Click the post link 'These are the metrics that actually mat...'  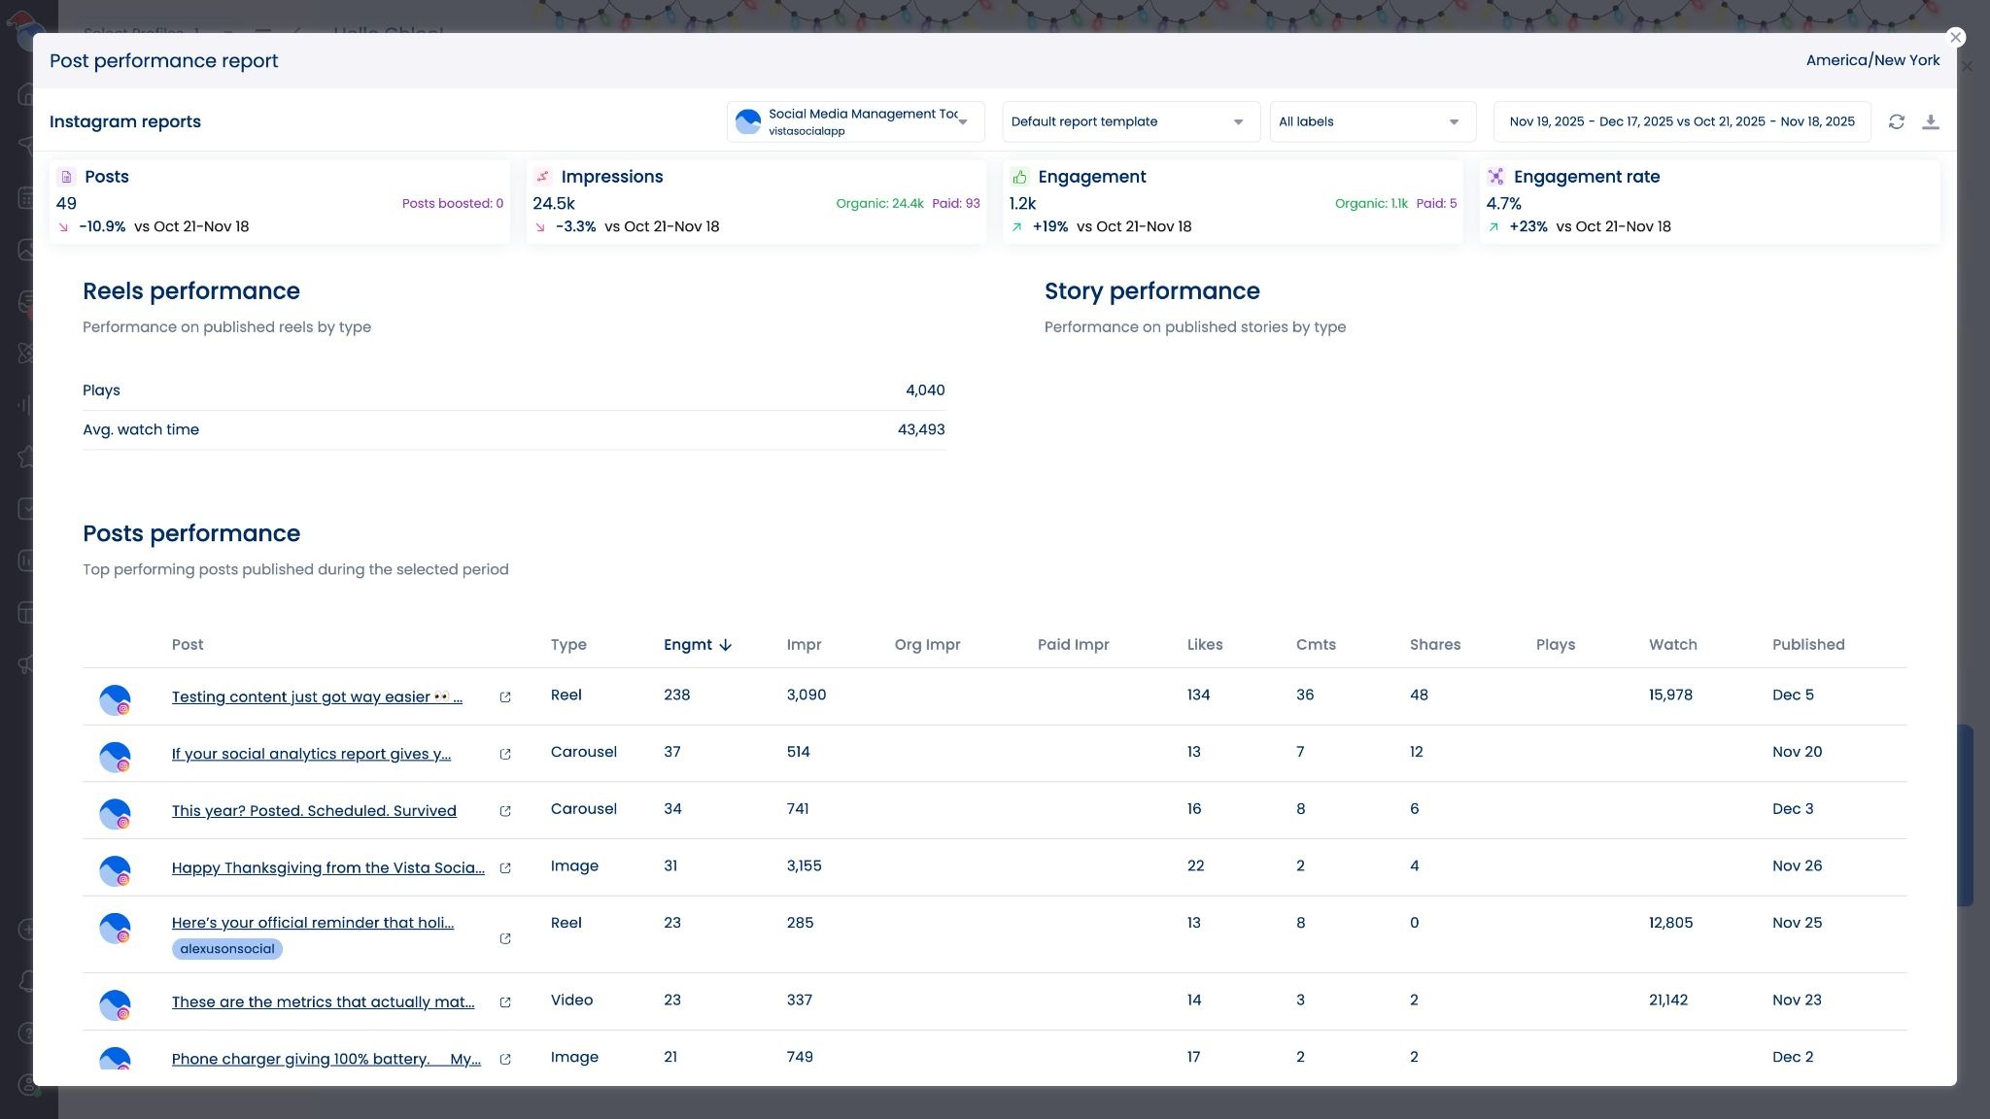[323, 1001]
